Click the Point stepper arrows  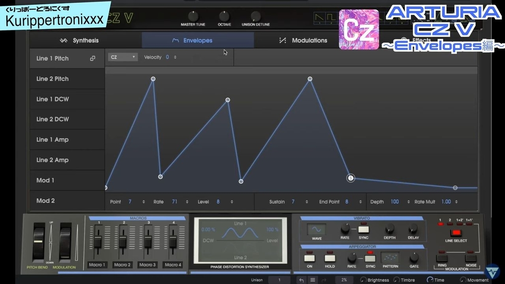[144, 202]
